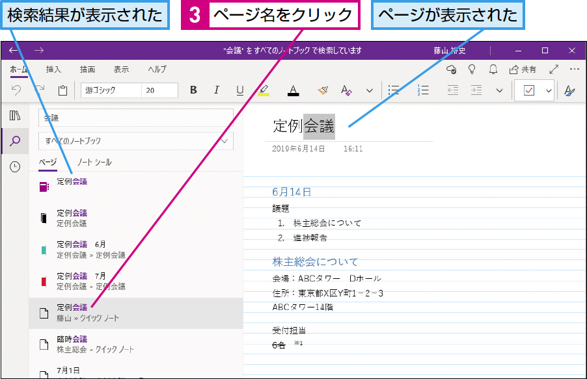Open the 臨時会議 page result
The width and height of the screenshot is (587, 379).
click(x=136, y=344)
